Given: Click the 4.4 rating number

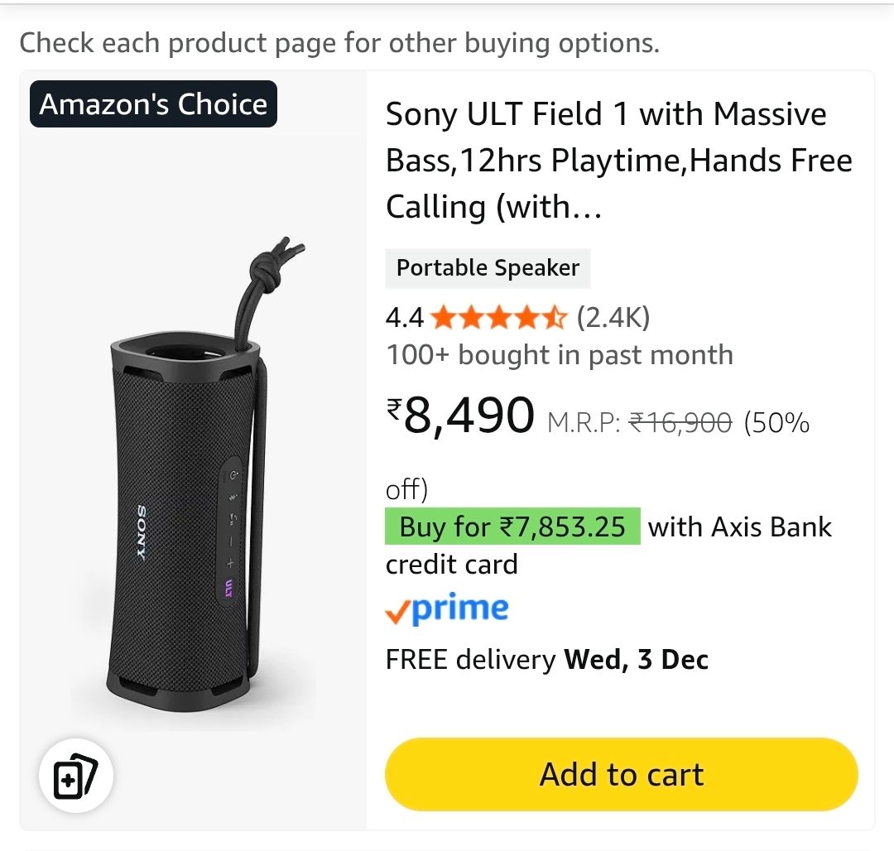Looking at the screenshot, I should pyautogui.click(x=405, y=317).
